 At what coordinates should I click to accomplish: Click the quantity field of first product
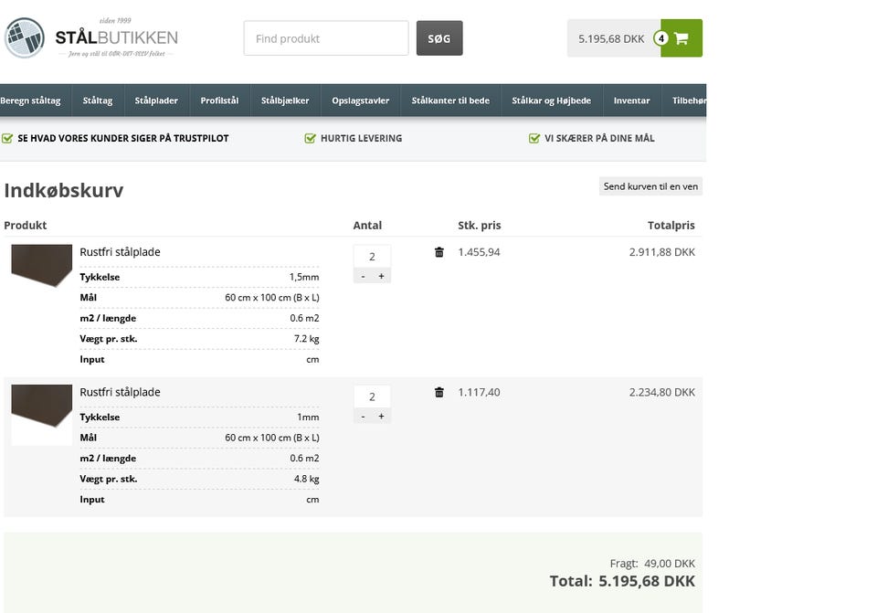click(x=372, y=257)
